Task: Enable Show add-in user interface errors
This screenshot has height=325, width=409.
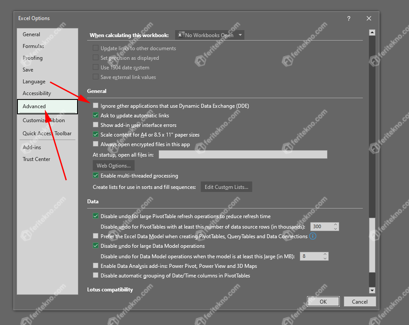Action: [x=96, y=125]
